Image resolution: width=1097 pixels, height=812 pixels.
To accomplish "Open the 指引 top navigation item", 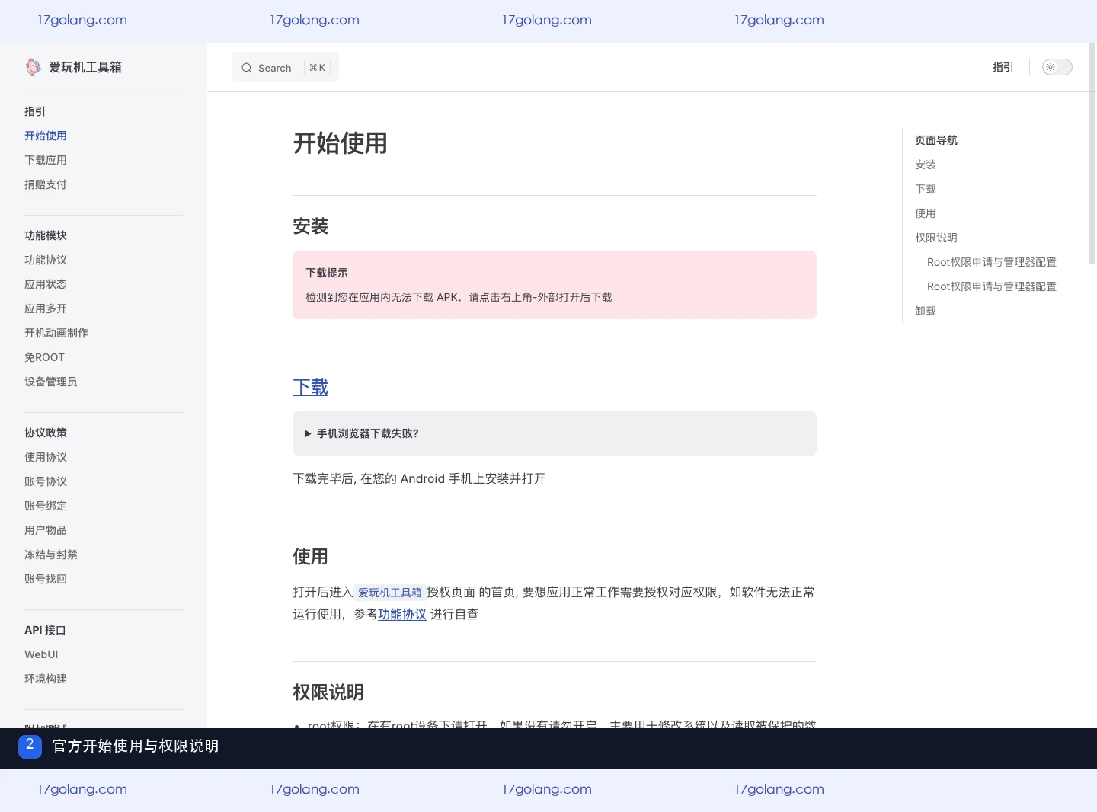I will (1003, 67).
